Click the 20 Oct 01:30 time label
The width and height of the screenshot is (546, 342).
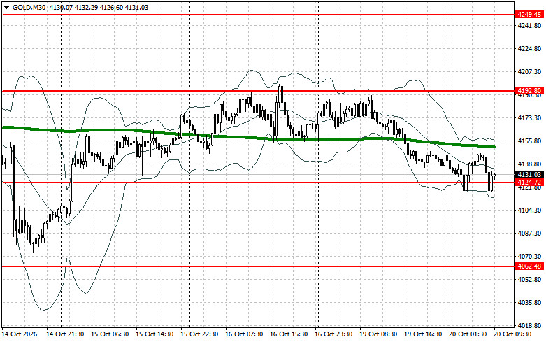click(x=468, y=334)
